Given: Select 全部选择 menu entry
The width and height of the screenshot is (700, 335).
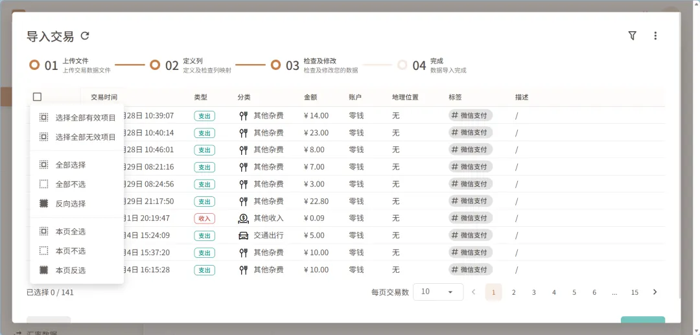Looking at the screenshot, I should tap(76, 165).
